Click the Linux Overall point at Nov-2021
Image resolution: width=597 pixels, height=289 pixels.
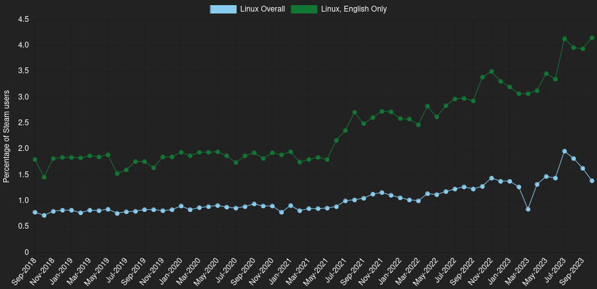[381, 192]
